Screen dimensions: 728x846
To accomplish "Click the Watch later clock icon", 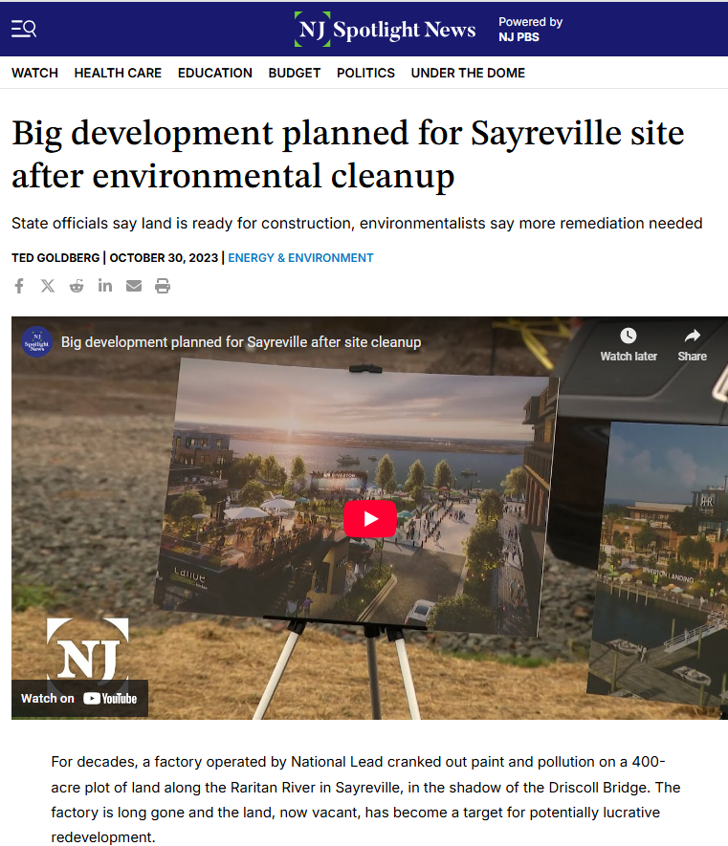I will point(629,336).
